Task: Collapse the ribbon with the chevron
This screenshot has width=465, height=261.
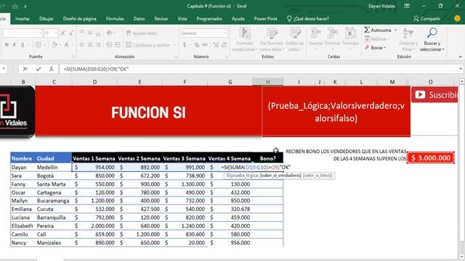Action: click(x=460, y=57)
